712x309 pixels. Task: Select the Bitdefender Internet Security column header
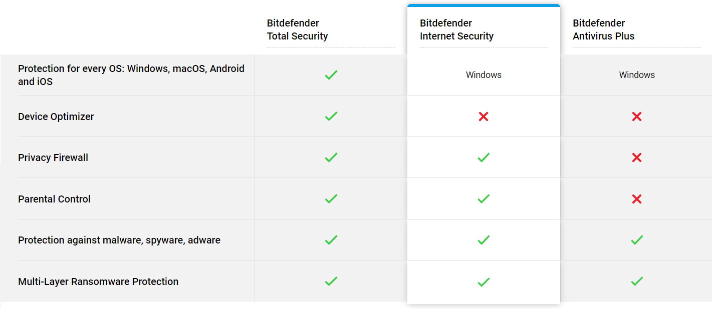456,29
